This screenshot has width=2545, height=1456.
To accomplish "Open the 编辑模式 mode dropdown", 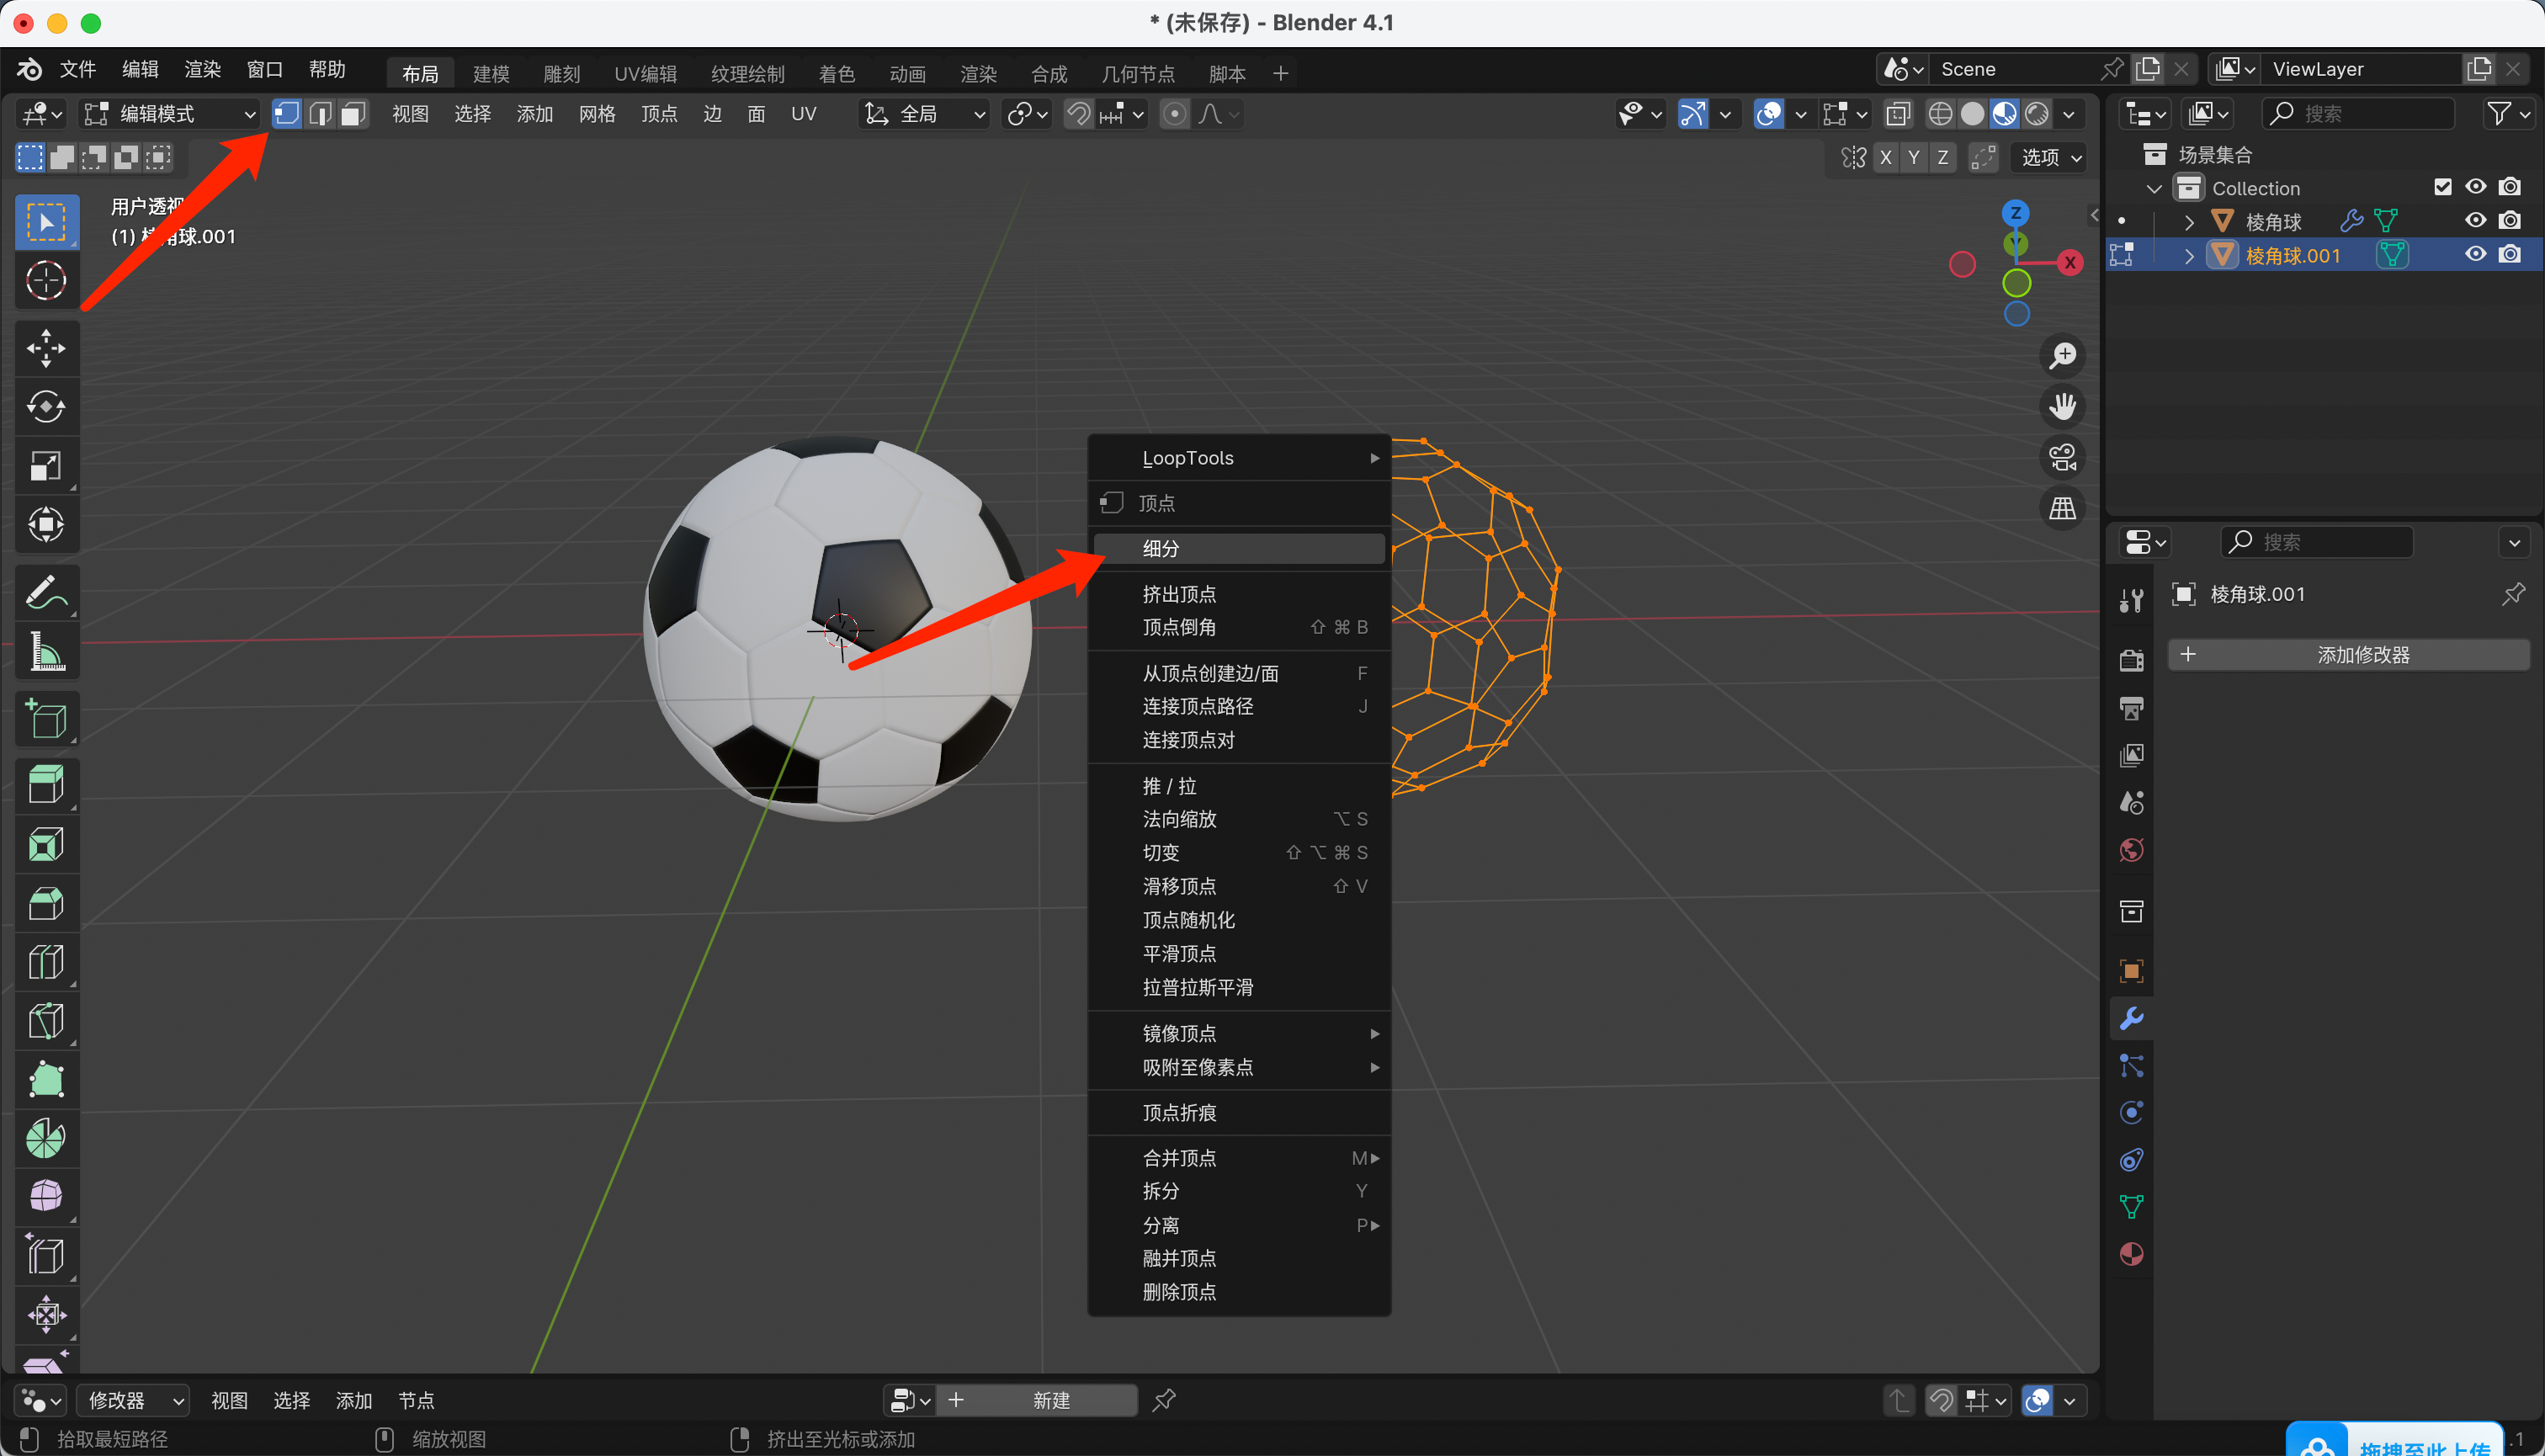I will [170, 114].
